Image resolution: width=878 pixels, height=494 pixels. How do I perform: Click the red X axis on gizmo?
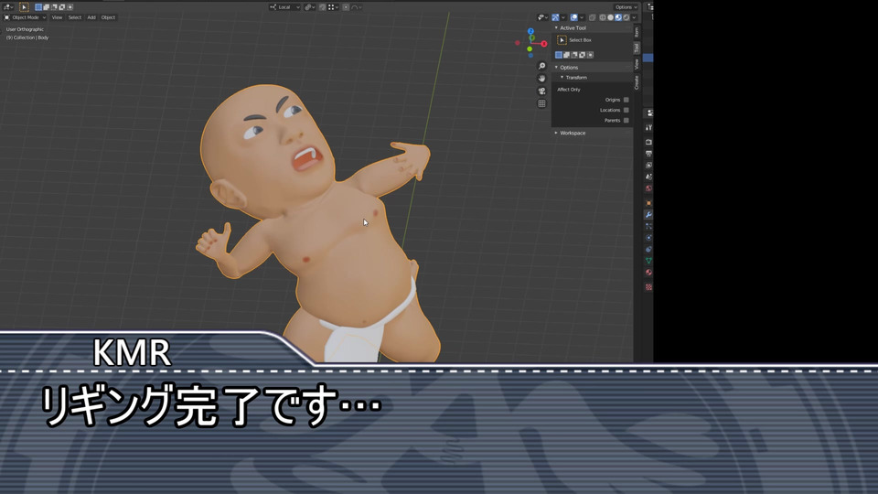[x=543, y=44]
